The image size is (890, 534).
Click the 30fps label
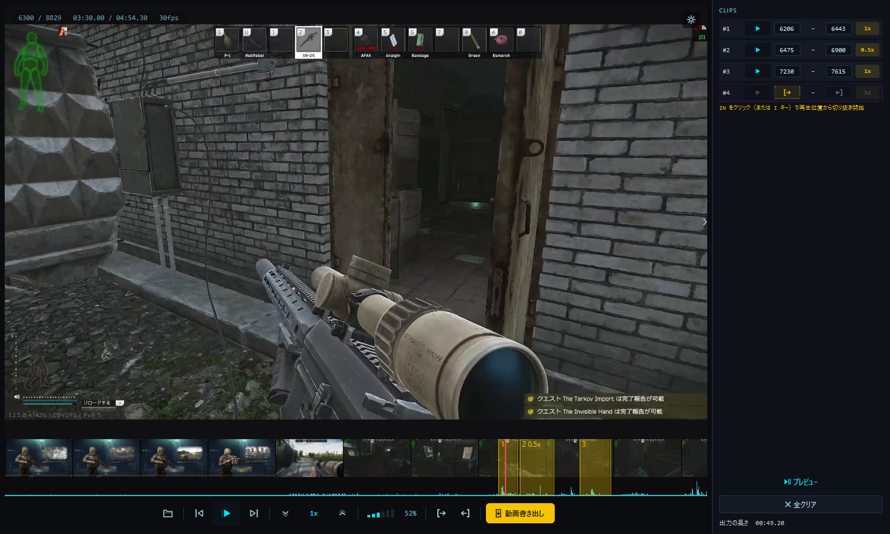pyautogui.click(x=169, y=18)
